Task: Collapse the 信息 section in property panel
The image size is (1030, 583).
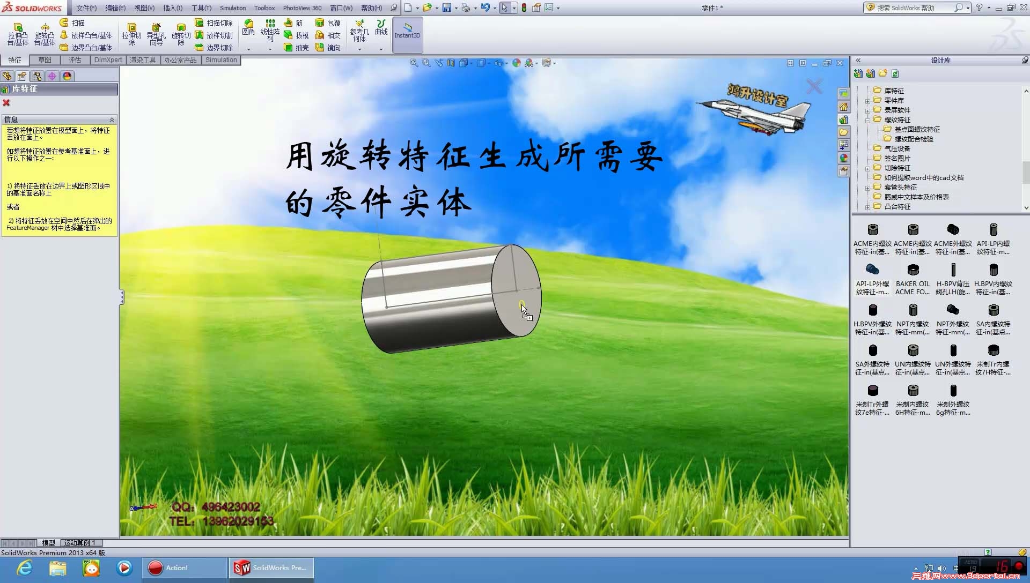Action: pos(112,120)
